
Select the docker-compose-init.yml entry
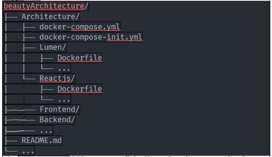[91, 37]
